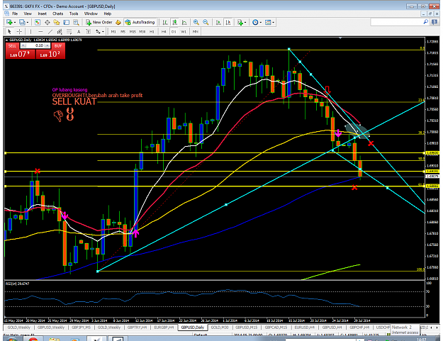Switch to candlestick chart type
443x341 pixels.
coord(174,22)
